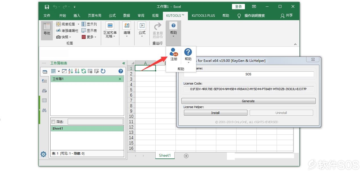Viewport: 364px width, 173px height.
Task: Select row 5 header
Action: point(131,90)
